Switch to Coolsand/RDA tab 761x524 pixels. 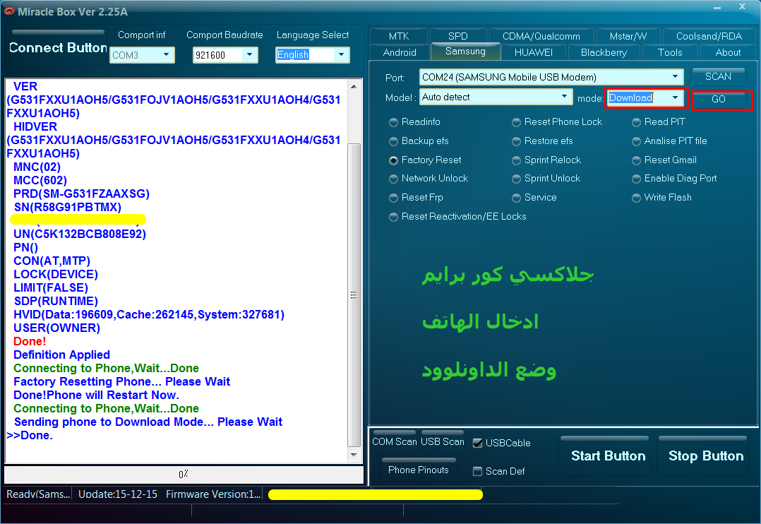(709, 36)
